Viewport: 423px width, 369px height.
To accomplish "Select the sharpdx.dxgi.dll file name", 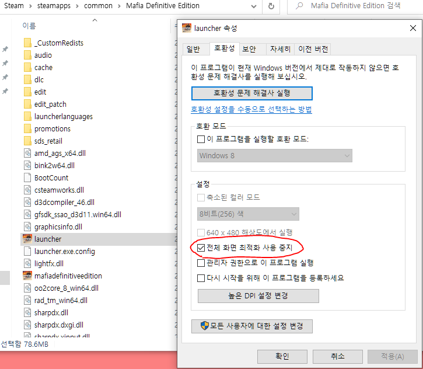I will pos(59,325).
